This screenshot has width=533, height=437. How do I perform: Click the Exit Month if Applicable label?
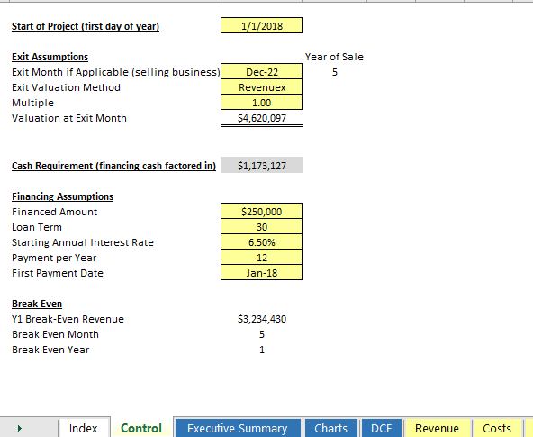click(116, 72)
